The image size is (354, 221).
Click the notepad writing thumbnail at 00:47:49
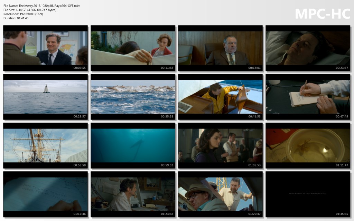pyautogui.click(x=308, y=97)
